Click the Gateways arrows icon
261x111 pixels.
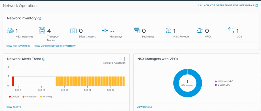(105, 31)
